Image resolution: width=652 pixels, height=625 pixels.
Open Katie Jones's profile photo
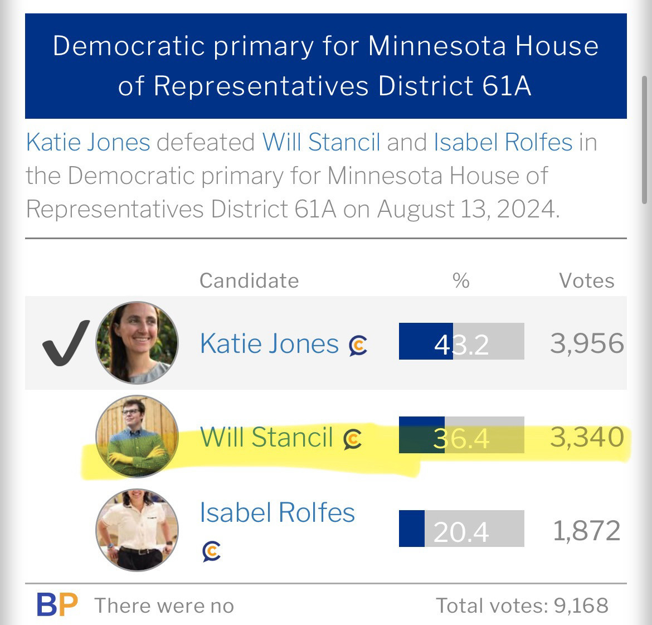tap(137, 343)
